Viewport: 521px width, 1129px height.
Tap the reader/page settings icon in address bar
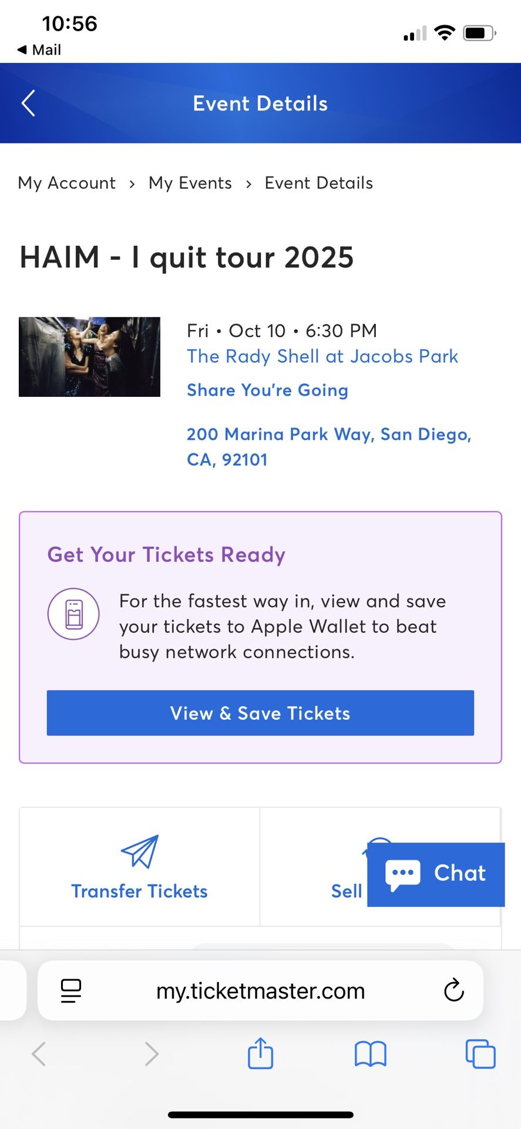click(x=71, y=990)
